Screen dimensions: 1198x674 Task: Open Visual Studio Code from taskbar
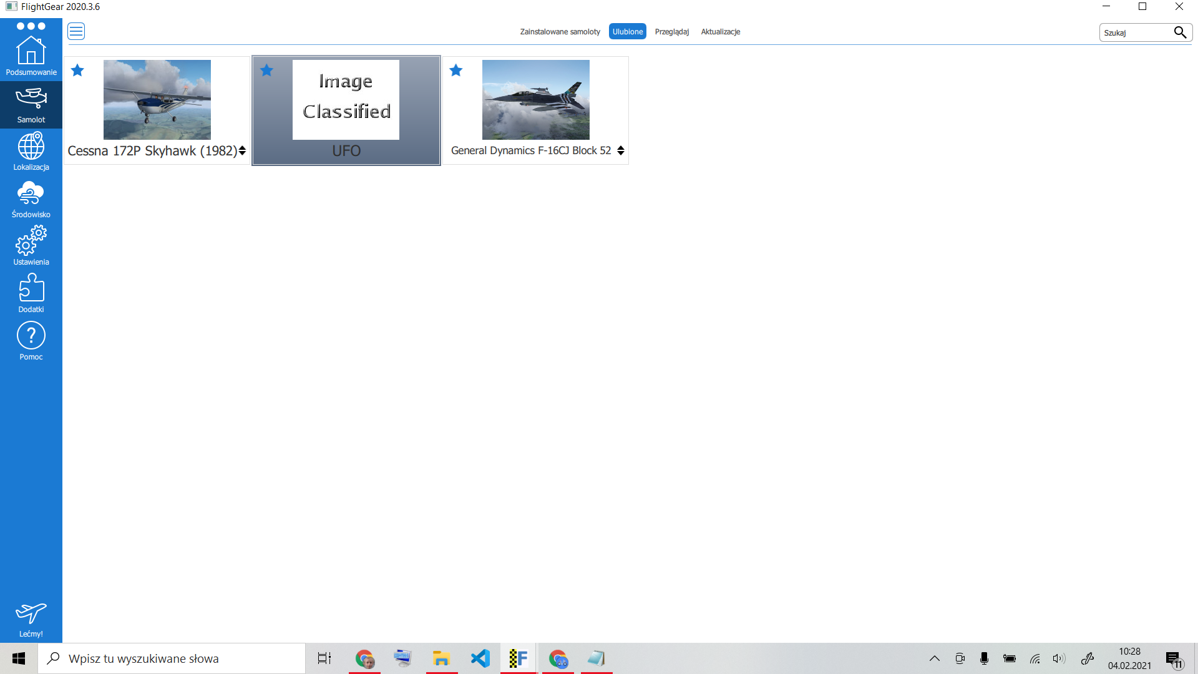click(x=480, y=658)
